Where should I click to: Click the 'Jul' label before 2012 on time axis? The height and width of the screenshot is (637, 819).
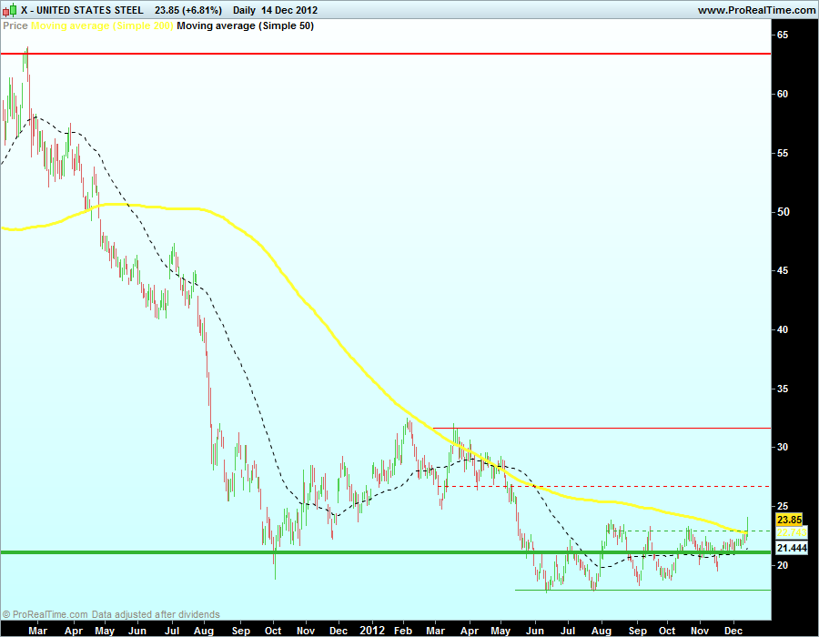(172, 631)
